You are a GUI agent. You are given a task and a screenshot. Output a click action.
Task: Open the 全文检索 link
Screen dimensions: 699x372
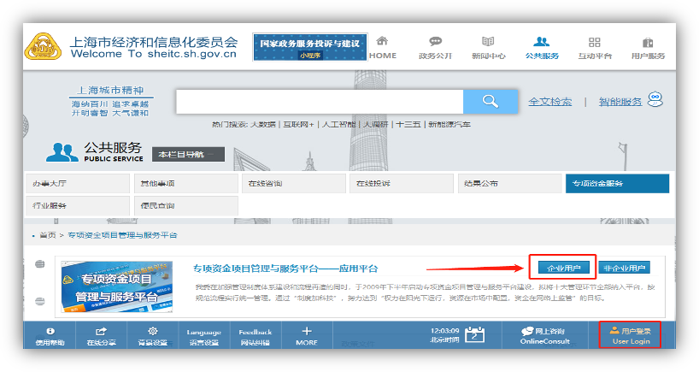click(x=549, y=102)
